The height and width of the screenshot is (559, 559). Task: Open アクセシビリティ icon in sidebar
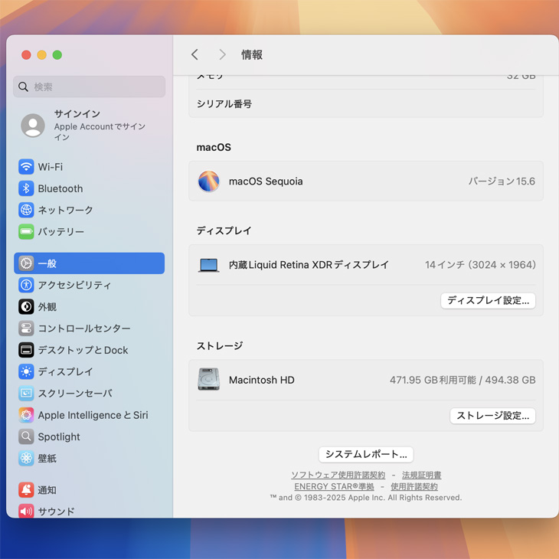(26, 285)
